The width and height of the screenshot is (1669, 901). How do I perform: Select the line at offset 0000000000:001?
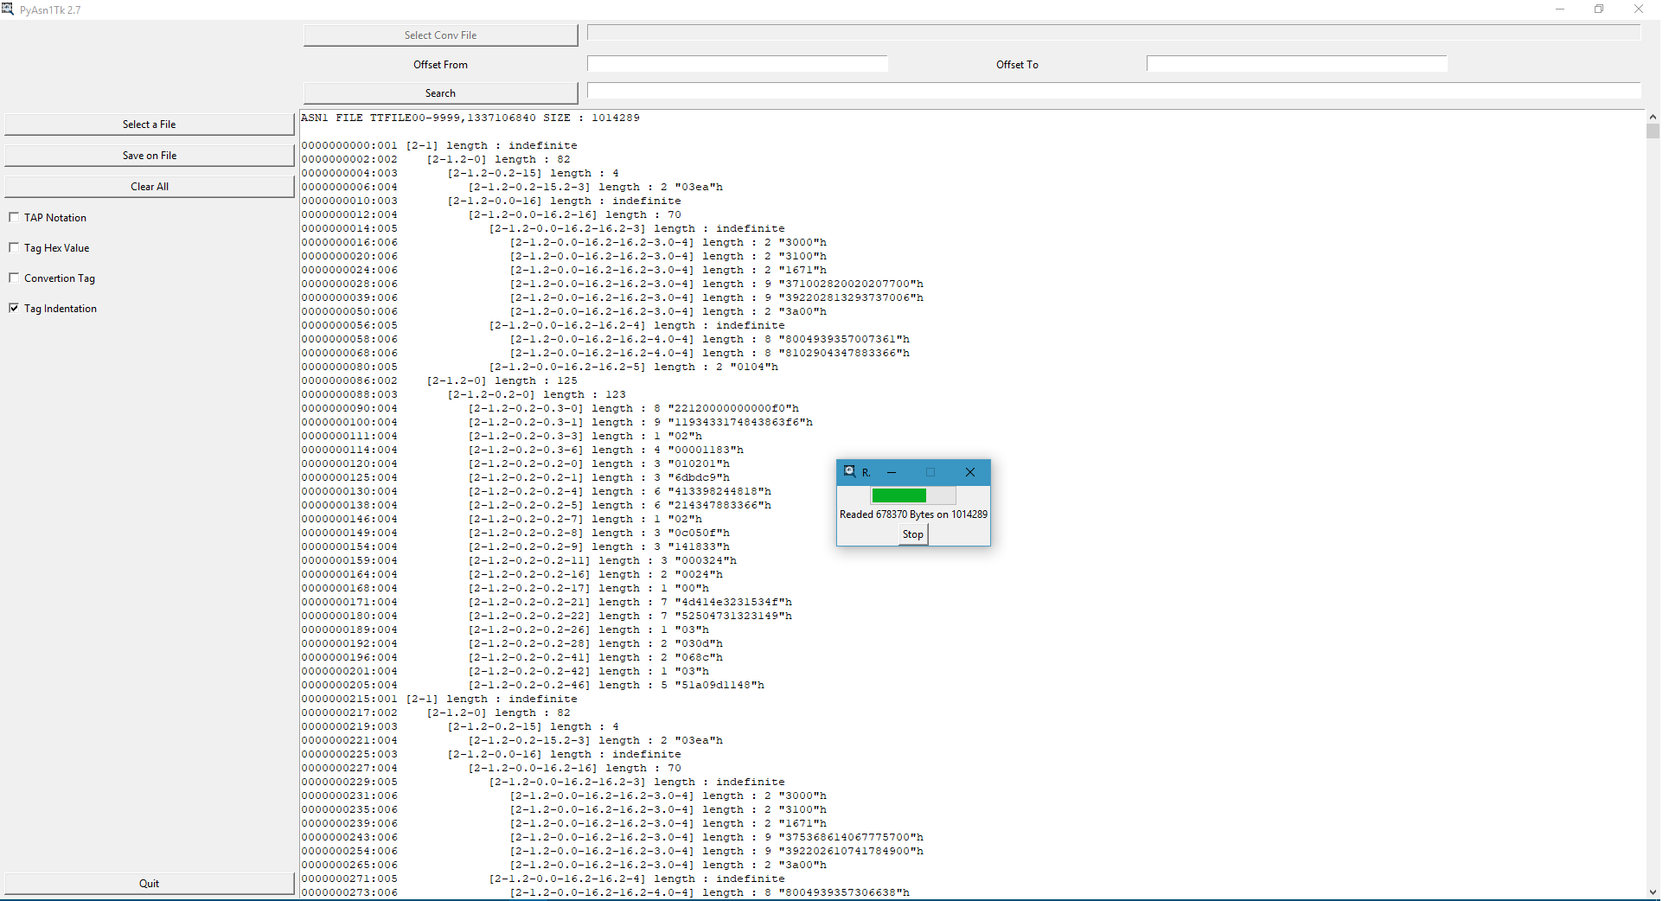tap(439, 145)
